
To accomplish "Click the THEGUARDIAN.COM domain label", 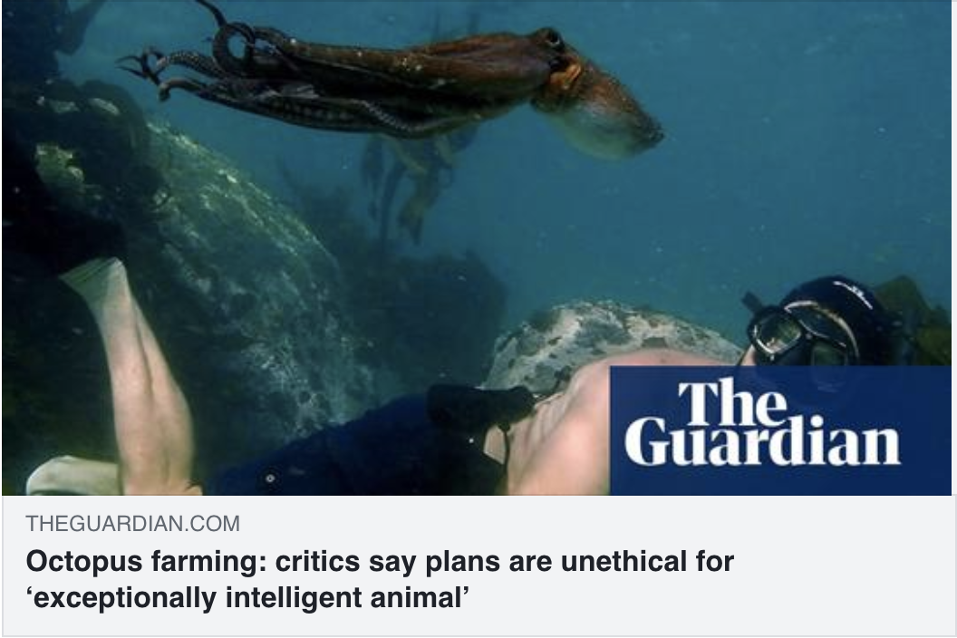I will click(132, 523).
